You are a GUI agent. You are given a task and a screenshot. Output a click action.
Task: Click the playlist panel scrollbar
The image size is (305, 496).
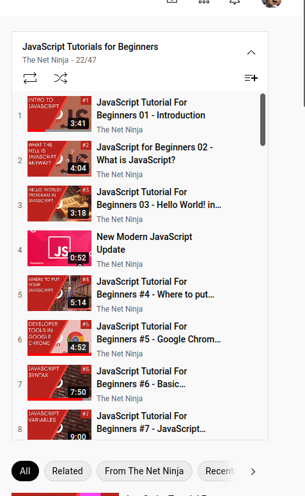[263, 120]
